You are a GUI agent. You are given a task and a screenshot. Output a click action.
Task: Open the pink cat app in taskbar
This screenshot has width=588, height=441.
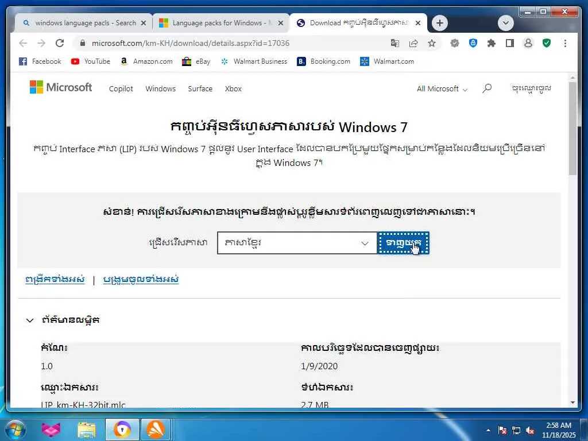[51, 430]
